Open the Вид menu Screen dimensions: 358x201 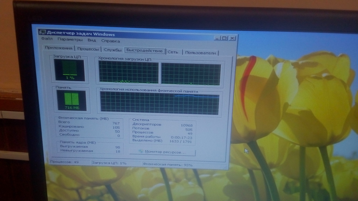point(92,40)
